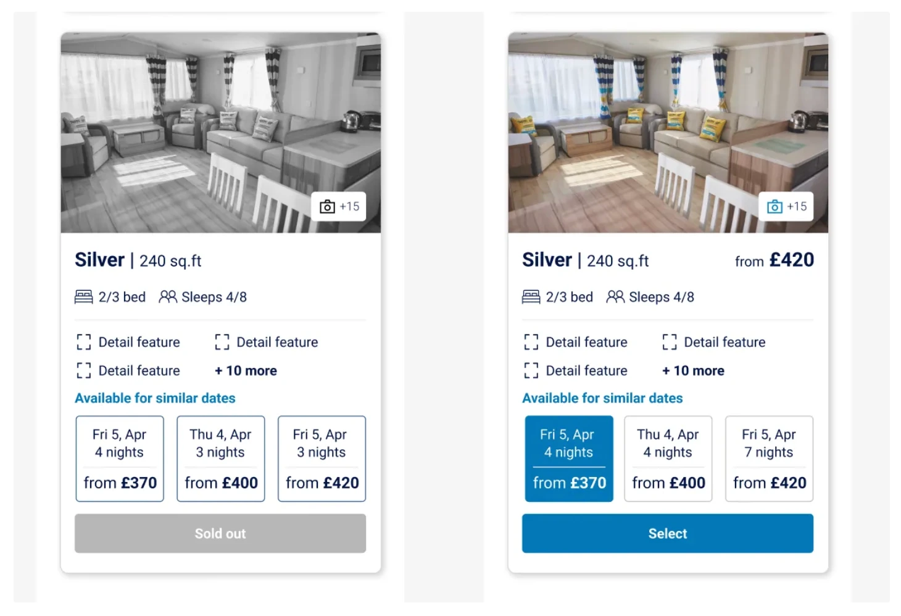Viewport: 901px width, 616px height.
Task: Click the bed icon on the available card
Action: coord(531,297)
